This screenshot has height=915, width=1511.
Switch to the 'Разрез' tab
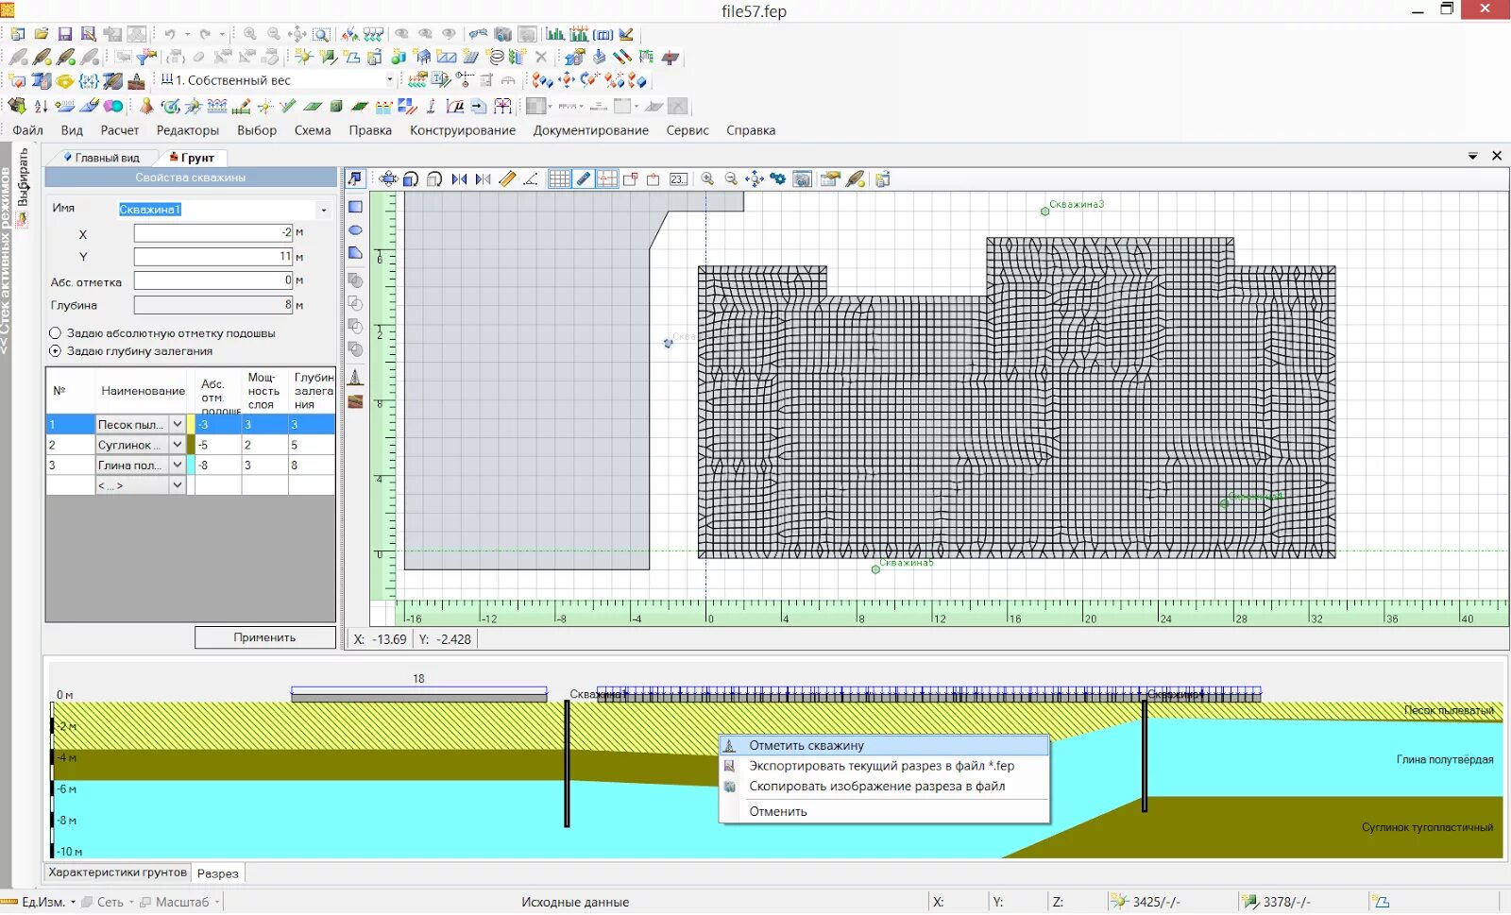coord(218,873)
